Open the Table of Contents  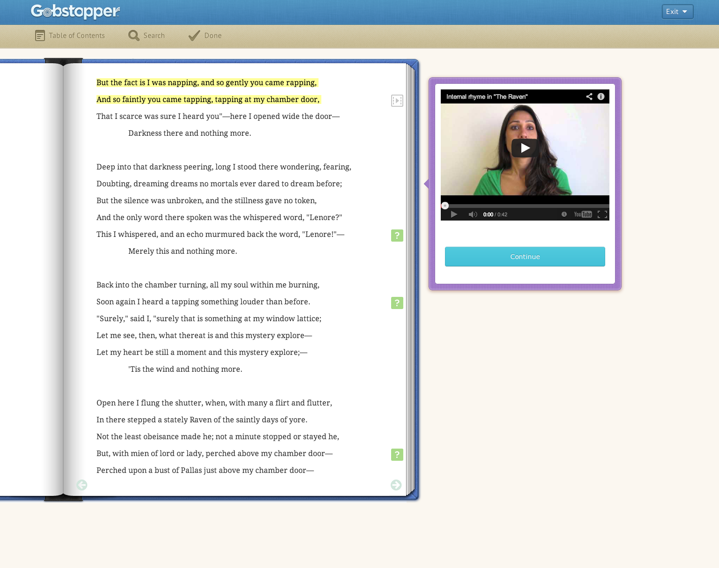[x=70, y=36]
